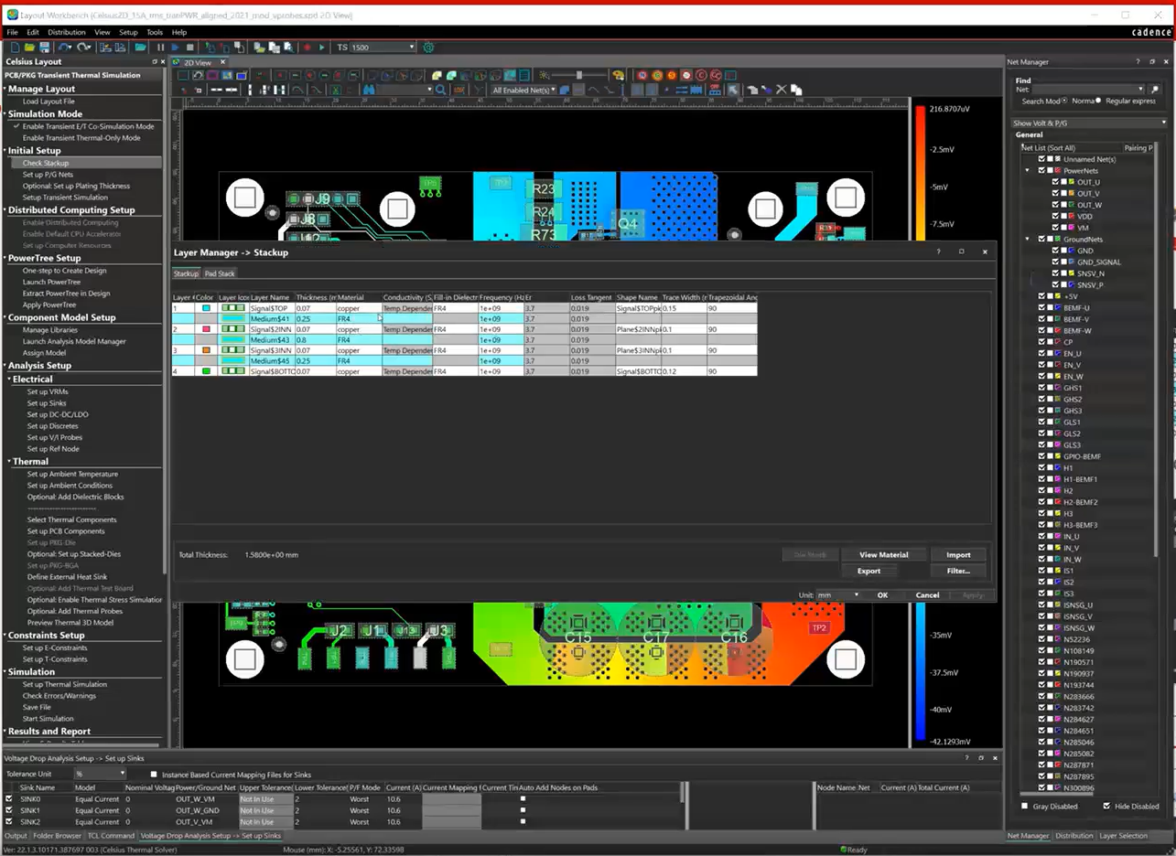Uncheck the OUT_U net visibility checkbox

tap(1055, 182)
